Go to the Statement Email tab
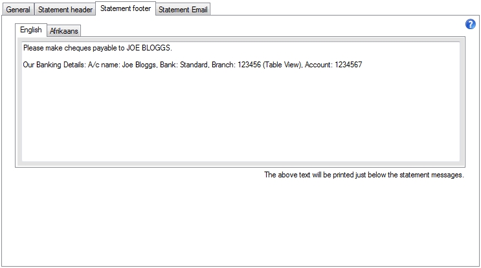 pos(183,10)
